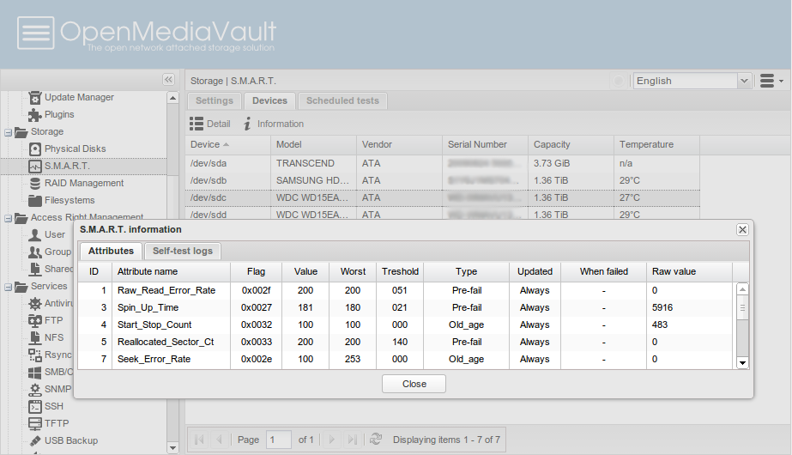The image size is (792, 455).
Task: Collapse Access Right Management node
Action: click(8, 218)
